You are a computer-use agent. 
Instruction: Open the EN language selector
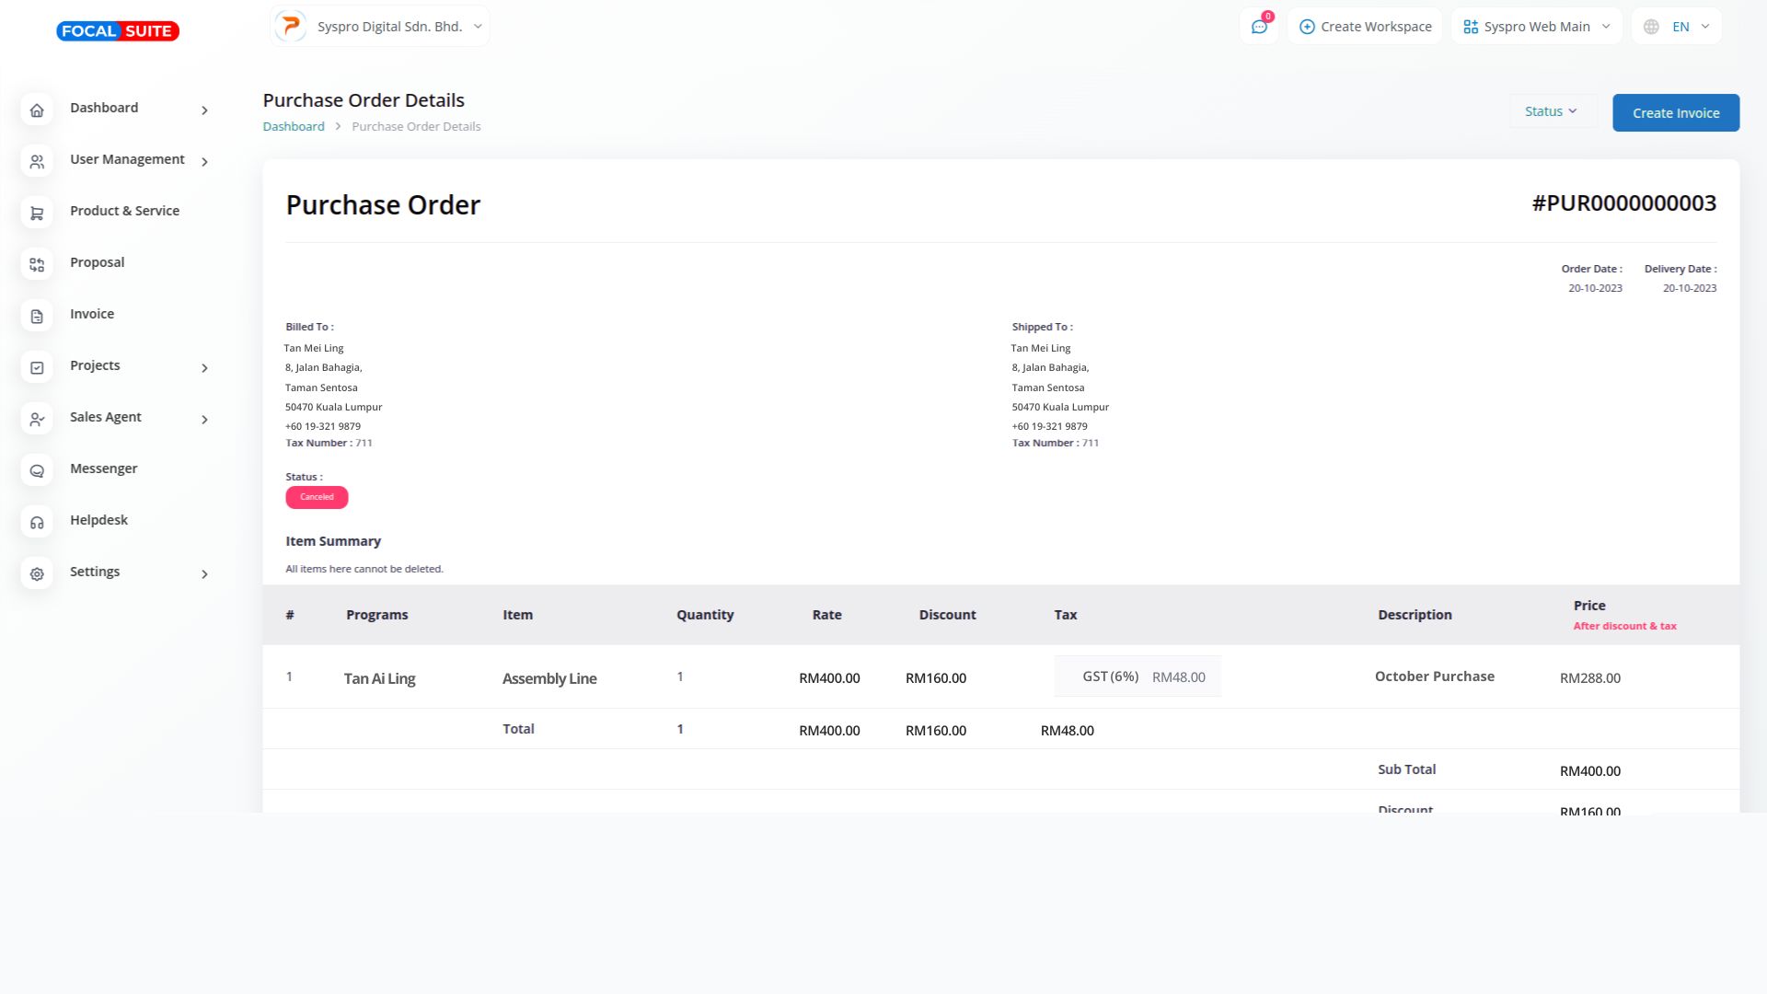tap(1677, 27)
